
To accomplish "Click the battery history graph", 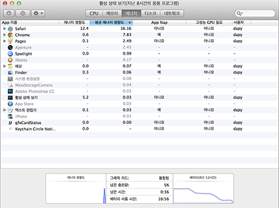I will coord(203,196).
